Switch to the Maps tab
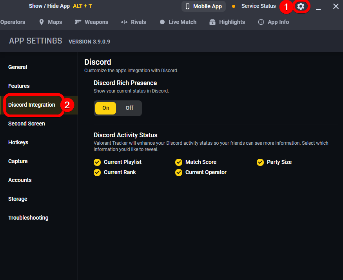343x280 pixels. coord(51,22)
